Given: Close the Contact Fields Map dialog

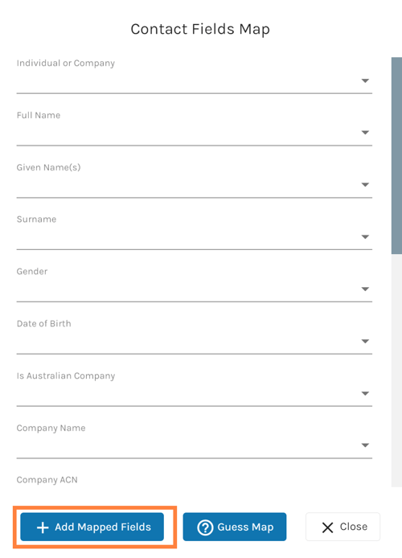Looking at the screenshot, I should pyautogui.click(x=343, y=527).
